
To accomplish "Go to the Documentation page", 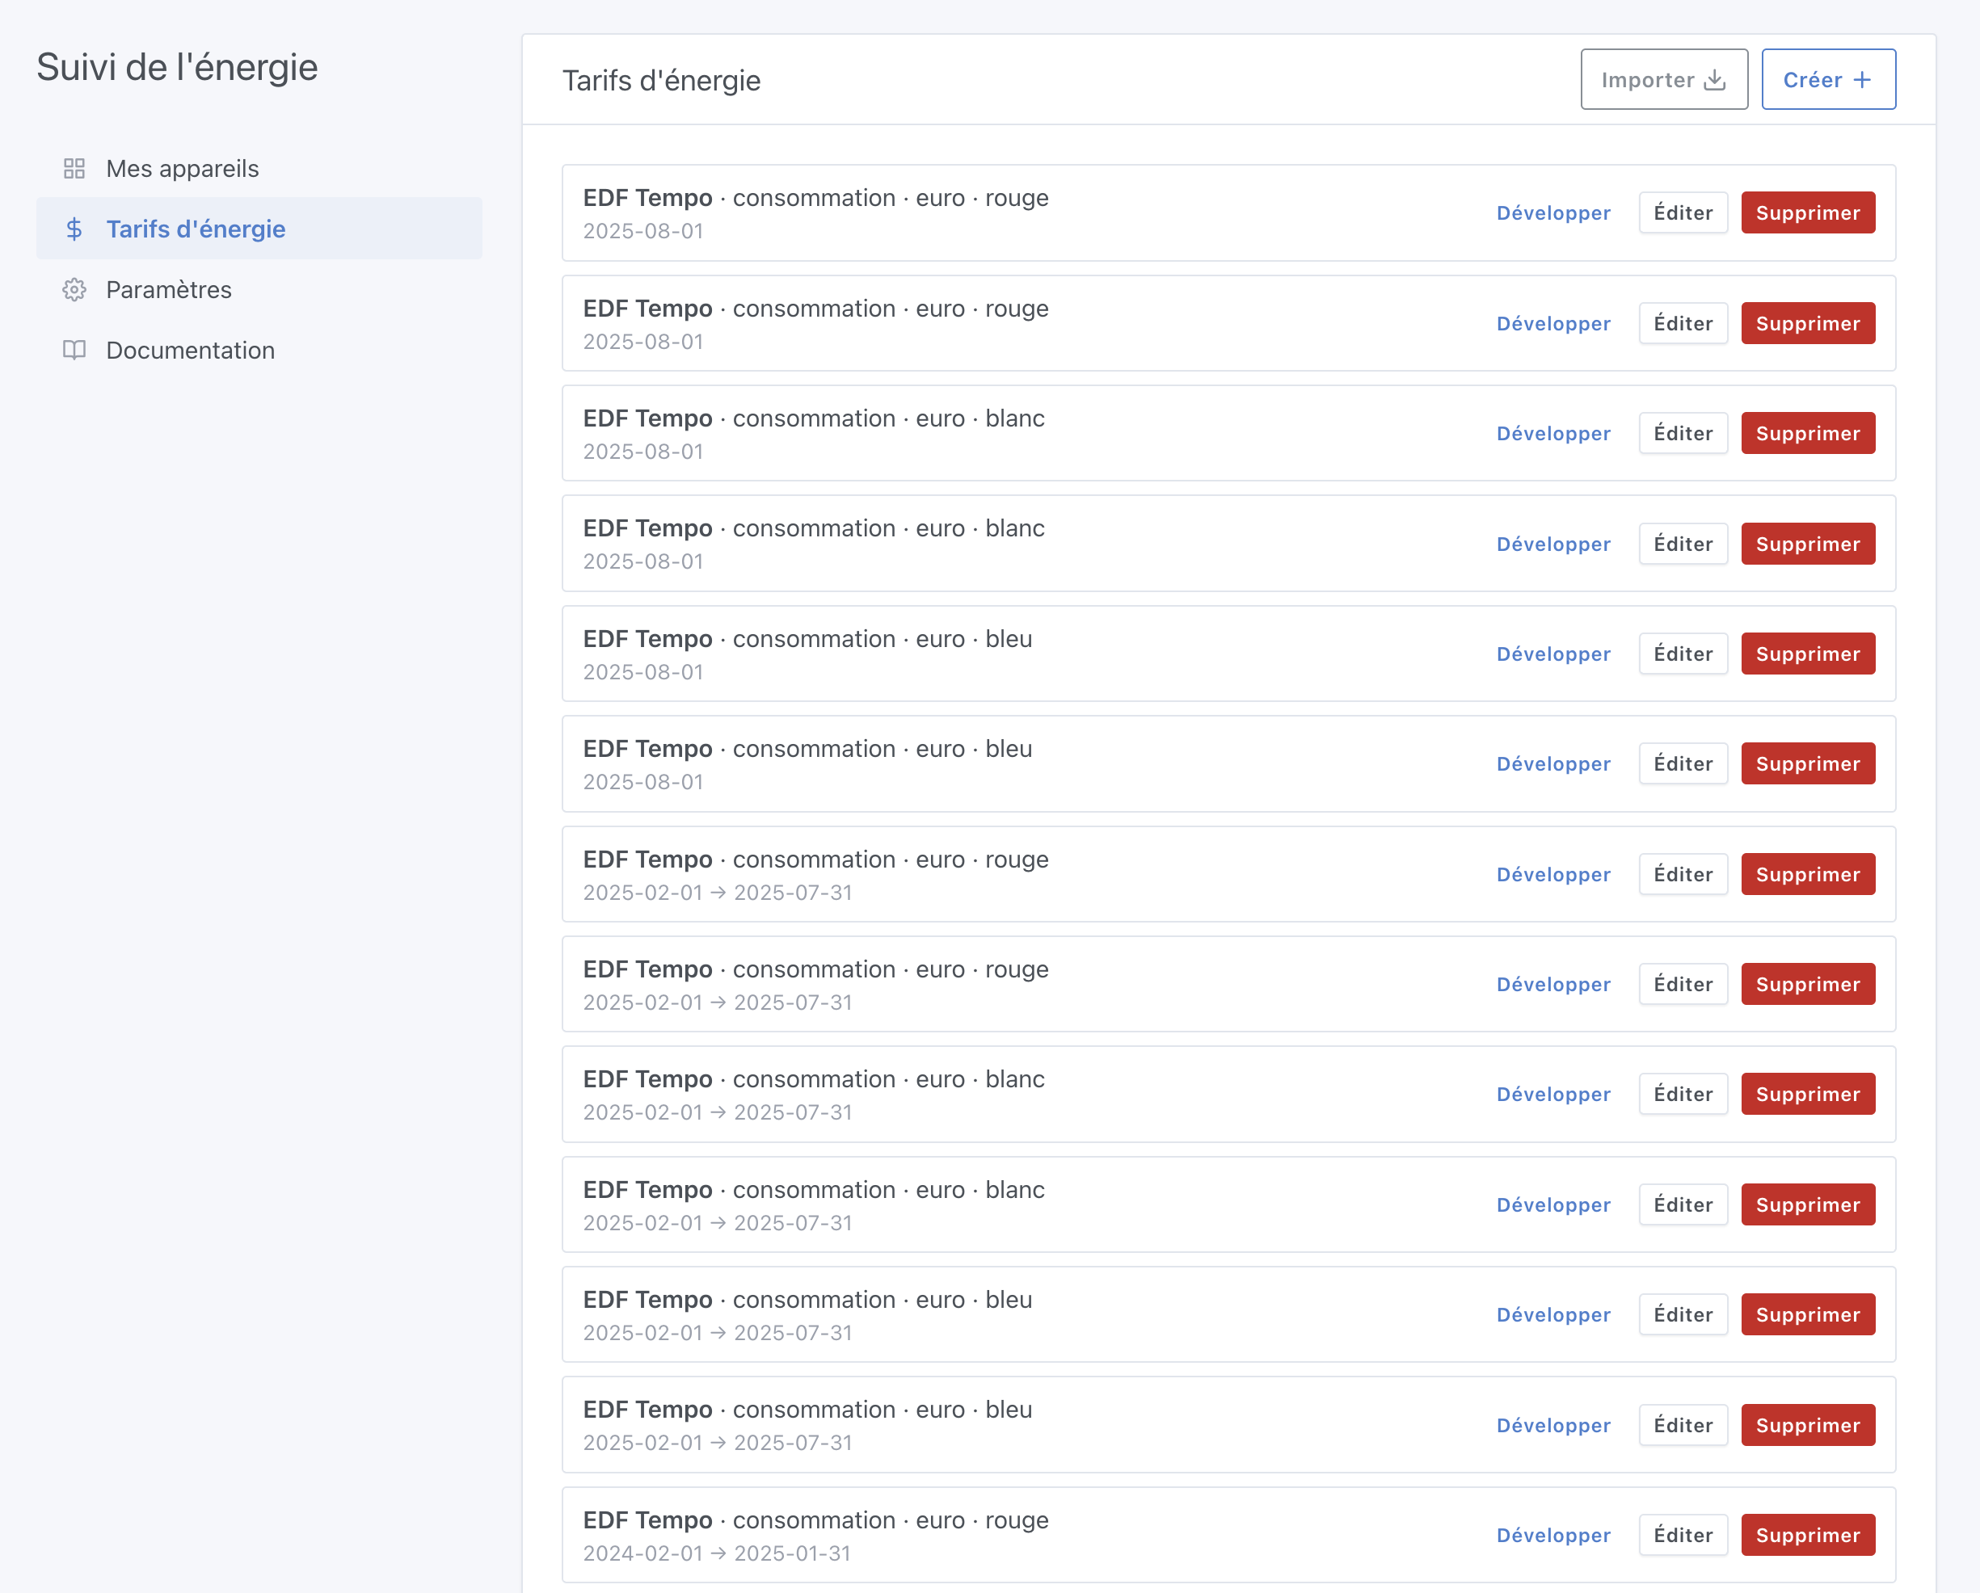I will (x=190, y=351).
